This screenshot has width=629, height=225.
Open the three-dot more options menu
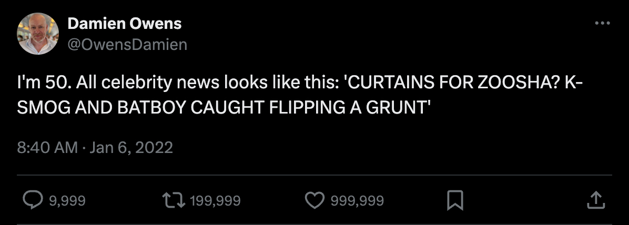click(x=602, y=24)
